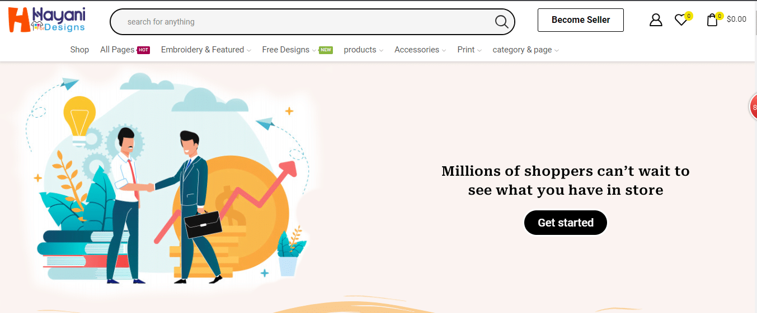Expand the Embroidery & Featured dropdown
757x313 pixels.
click(206, 50)
